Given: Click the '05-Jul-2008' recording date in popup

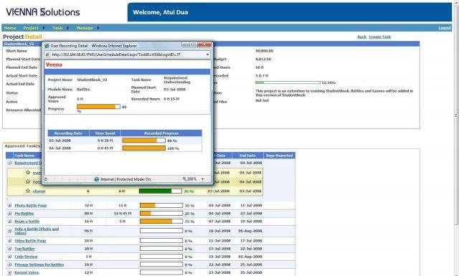Looking at the screenshot, I should [60, 141].
